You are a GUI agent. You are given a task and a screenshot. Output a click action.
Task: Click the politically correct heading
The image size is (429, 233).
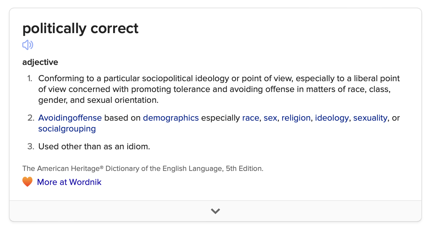(x=80, y=28)
